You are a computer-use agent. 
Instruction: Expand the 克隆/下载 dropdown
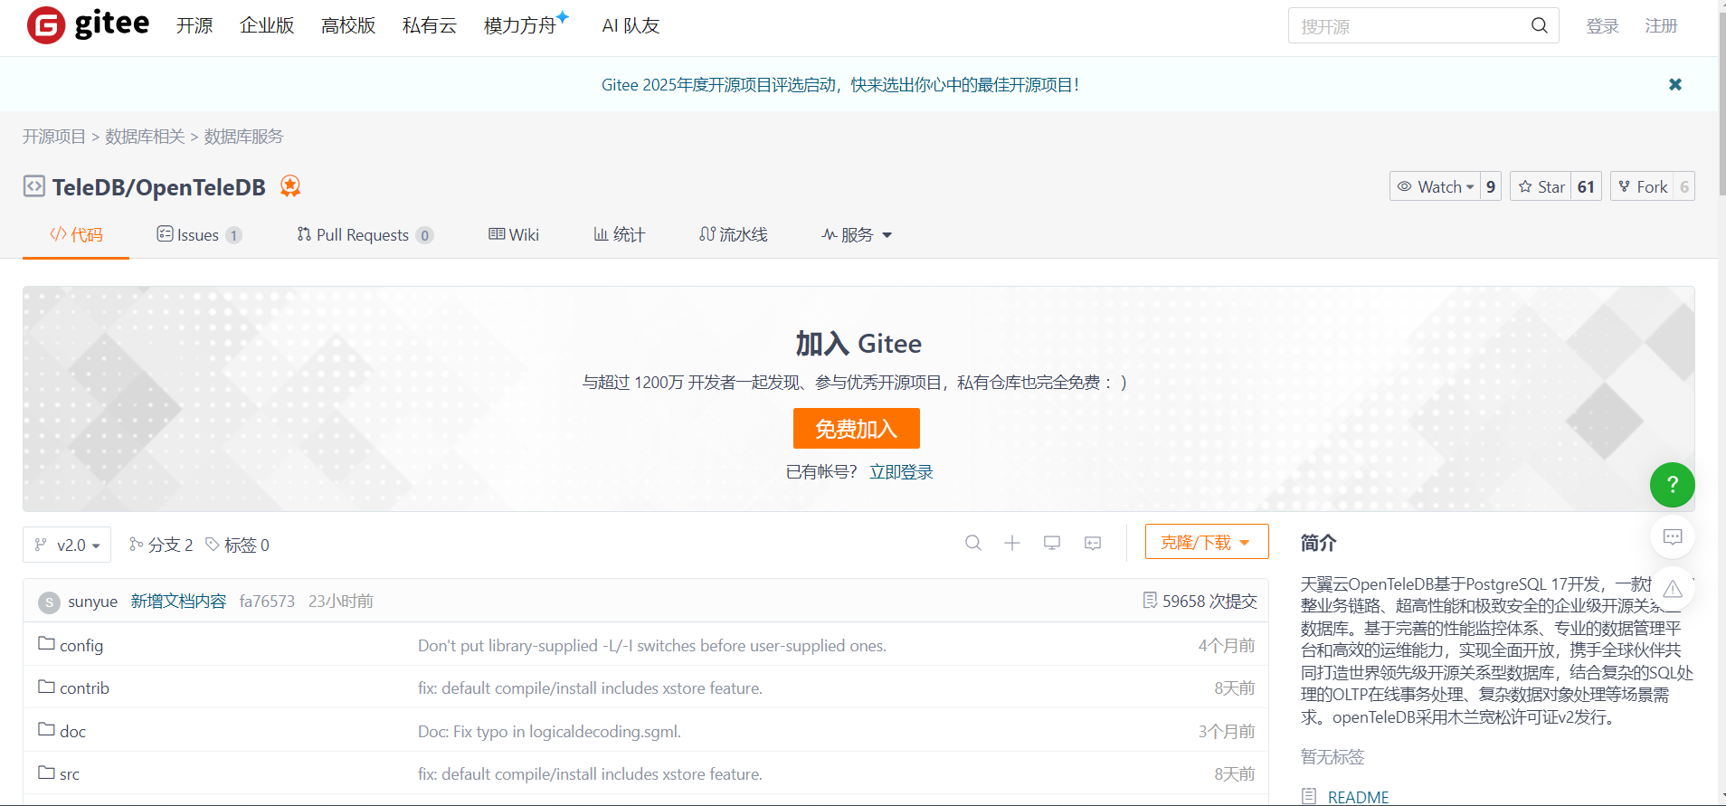(1207, 542)
